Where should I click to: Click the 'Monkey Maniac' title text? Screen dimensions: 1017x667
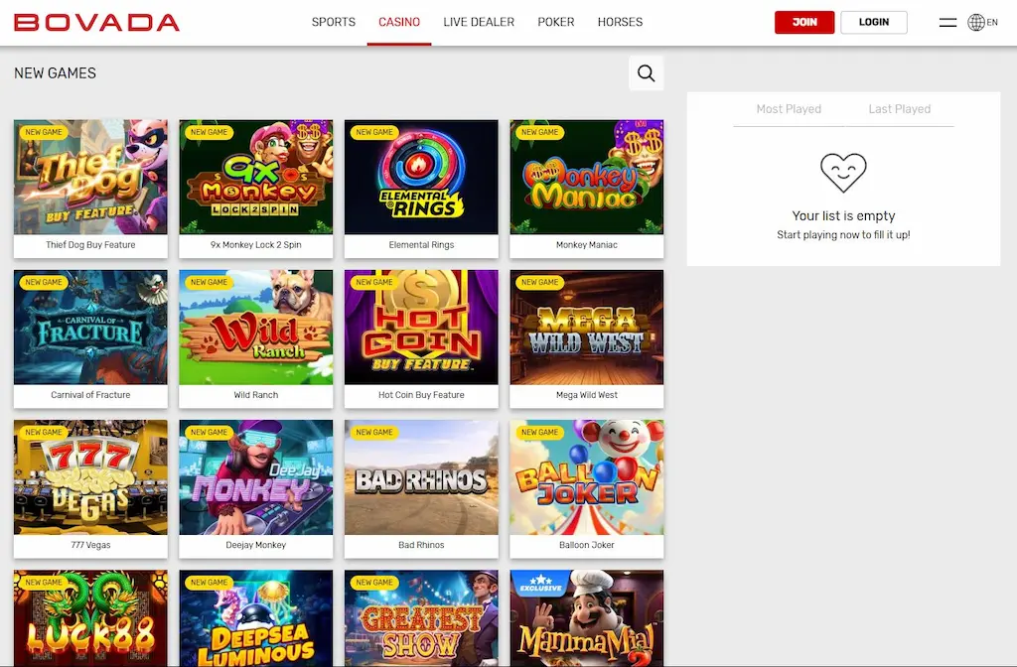(x=586, y=245)
